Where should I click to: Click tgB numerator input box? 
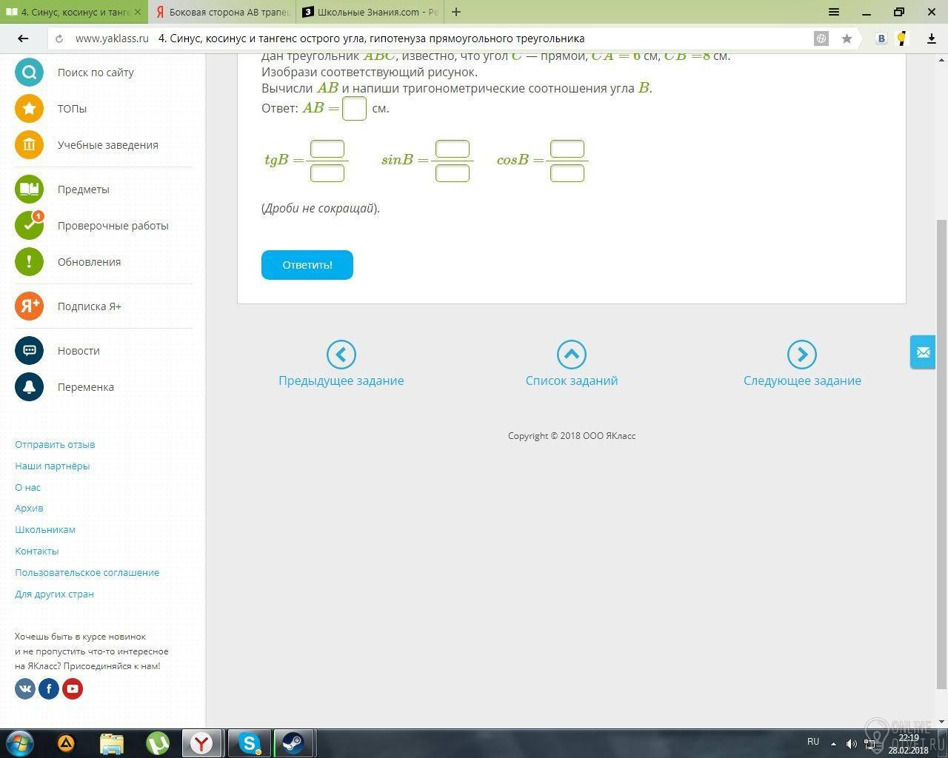click(x=327, y=149)
